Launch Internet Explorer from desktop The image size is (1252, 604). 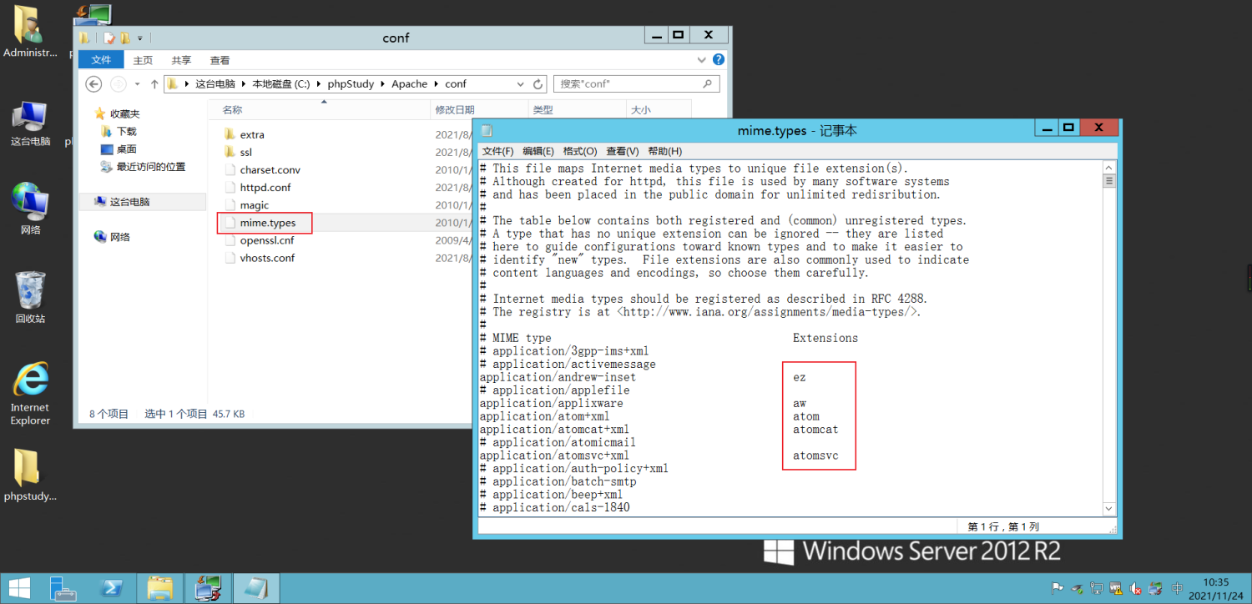[x=30, y=394]
